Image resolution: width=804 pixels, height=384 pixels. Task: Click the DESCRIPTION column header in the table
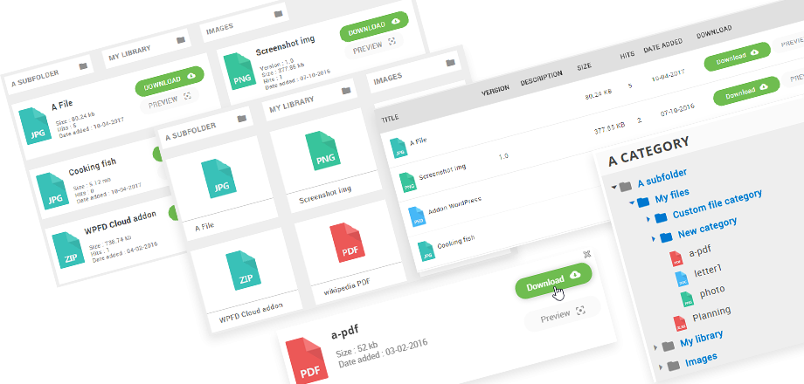pyautogui.click(x=541, y=78)
